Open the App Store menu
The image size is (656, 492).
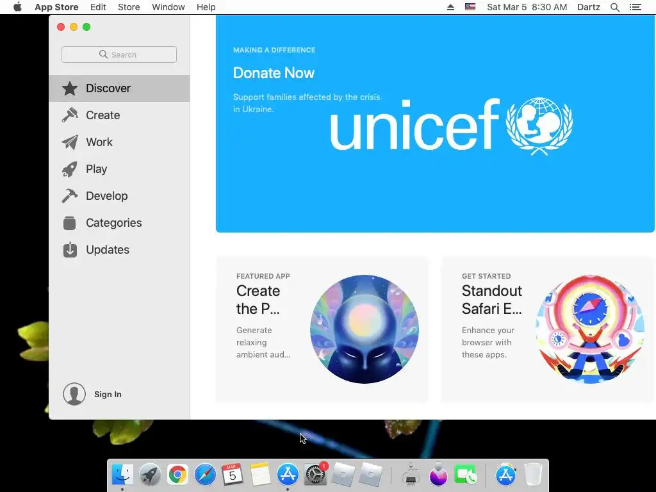coord(56,7)
